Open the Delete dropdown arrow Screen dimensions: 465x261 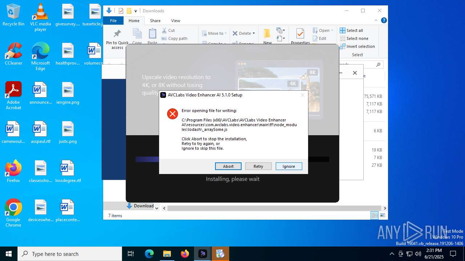[254, 33]
